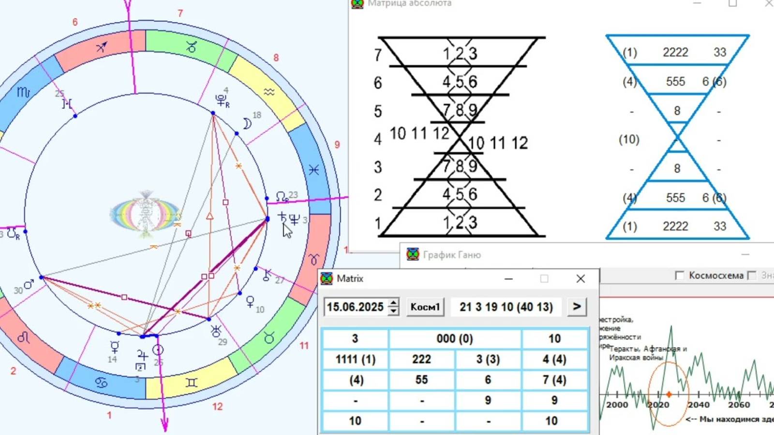The width and height of the screenshot is (774, 435).
Task: Click the Mars glyph beside 30
Action: [x=29, y=284]
